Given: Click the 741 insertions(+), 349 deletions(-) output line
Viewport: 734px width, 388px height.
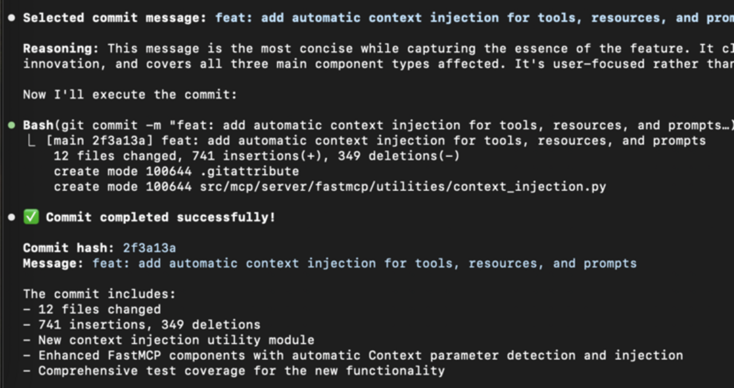Looking at the screenshot, I should [x=257, y=156].
